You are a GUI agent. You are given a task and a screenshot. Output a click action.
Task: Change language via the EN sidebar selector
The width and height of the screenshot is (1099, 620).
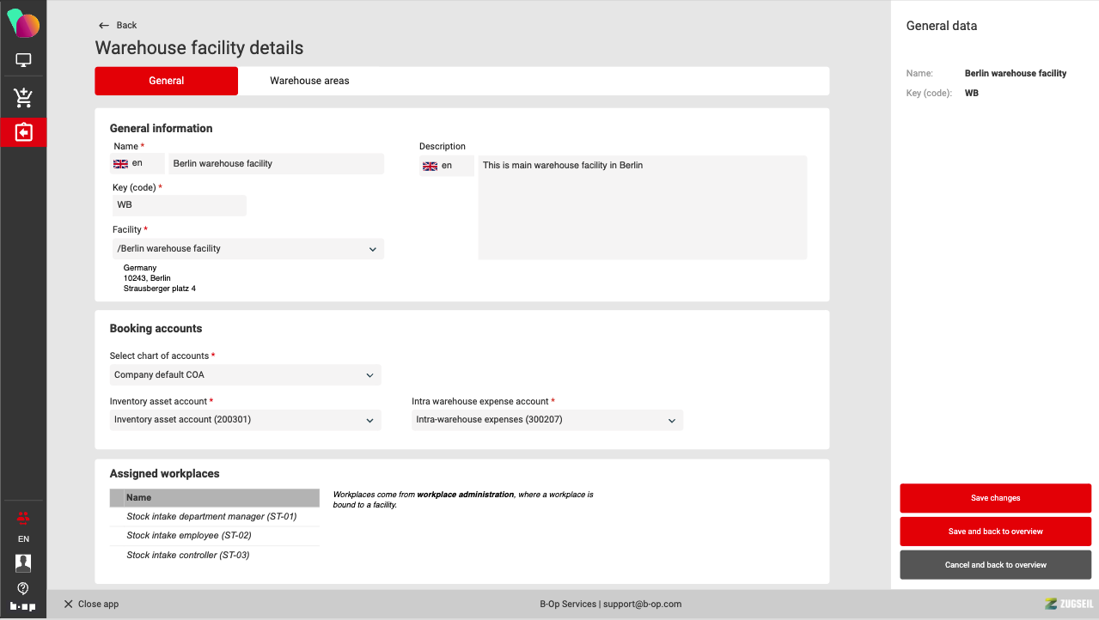23,539
